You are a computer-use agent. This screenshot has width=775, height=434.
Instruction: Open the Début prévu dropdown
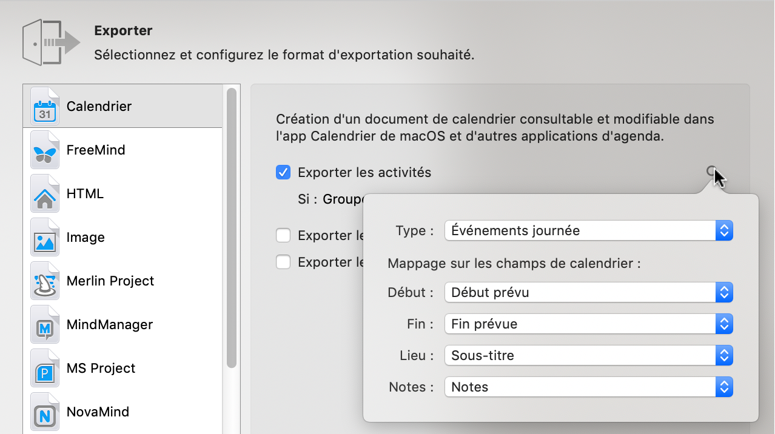point(724,292)
